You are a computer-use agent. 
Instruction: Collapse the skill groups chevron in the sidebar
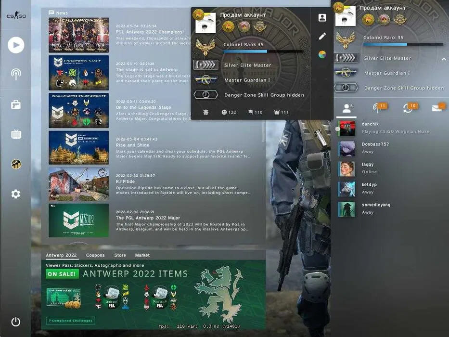444,59
